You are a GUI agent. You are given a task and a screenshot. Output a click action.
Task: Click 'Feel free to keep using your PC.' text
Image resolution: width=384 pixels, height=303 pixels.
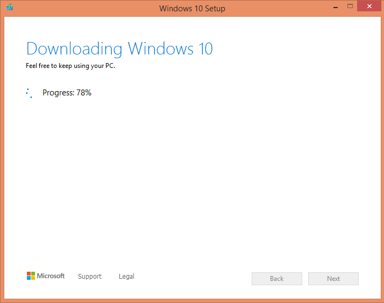click(70, 66)
